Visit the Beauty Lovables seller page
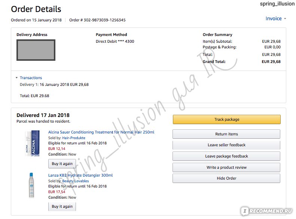 [x=75, y=181]
